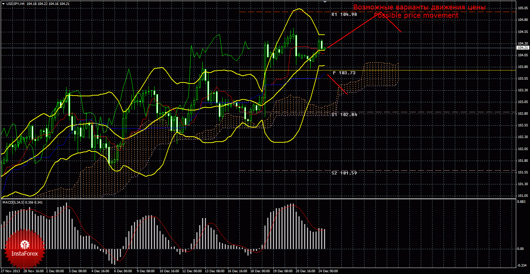Click the 0.883 value on MACD scale

point(522,202)
